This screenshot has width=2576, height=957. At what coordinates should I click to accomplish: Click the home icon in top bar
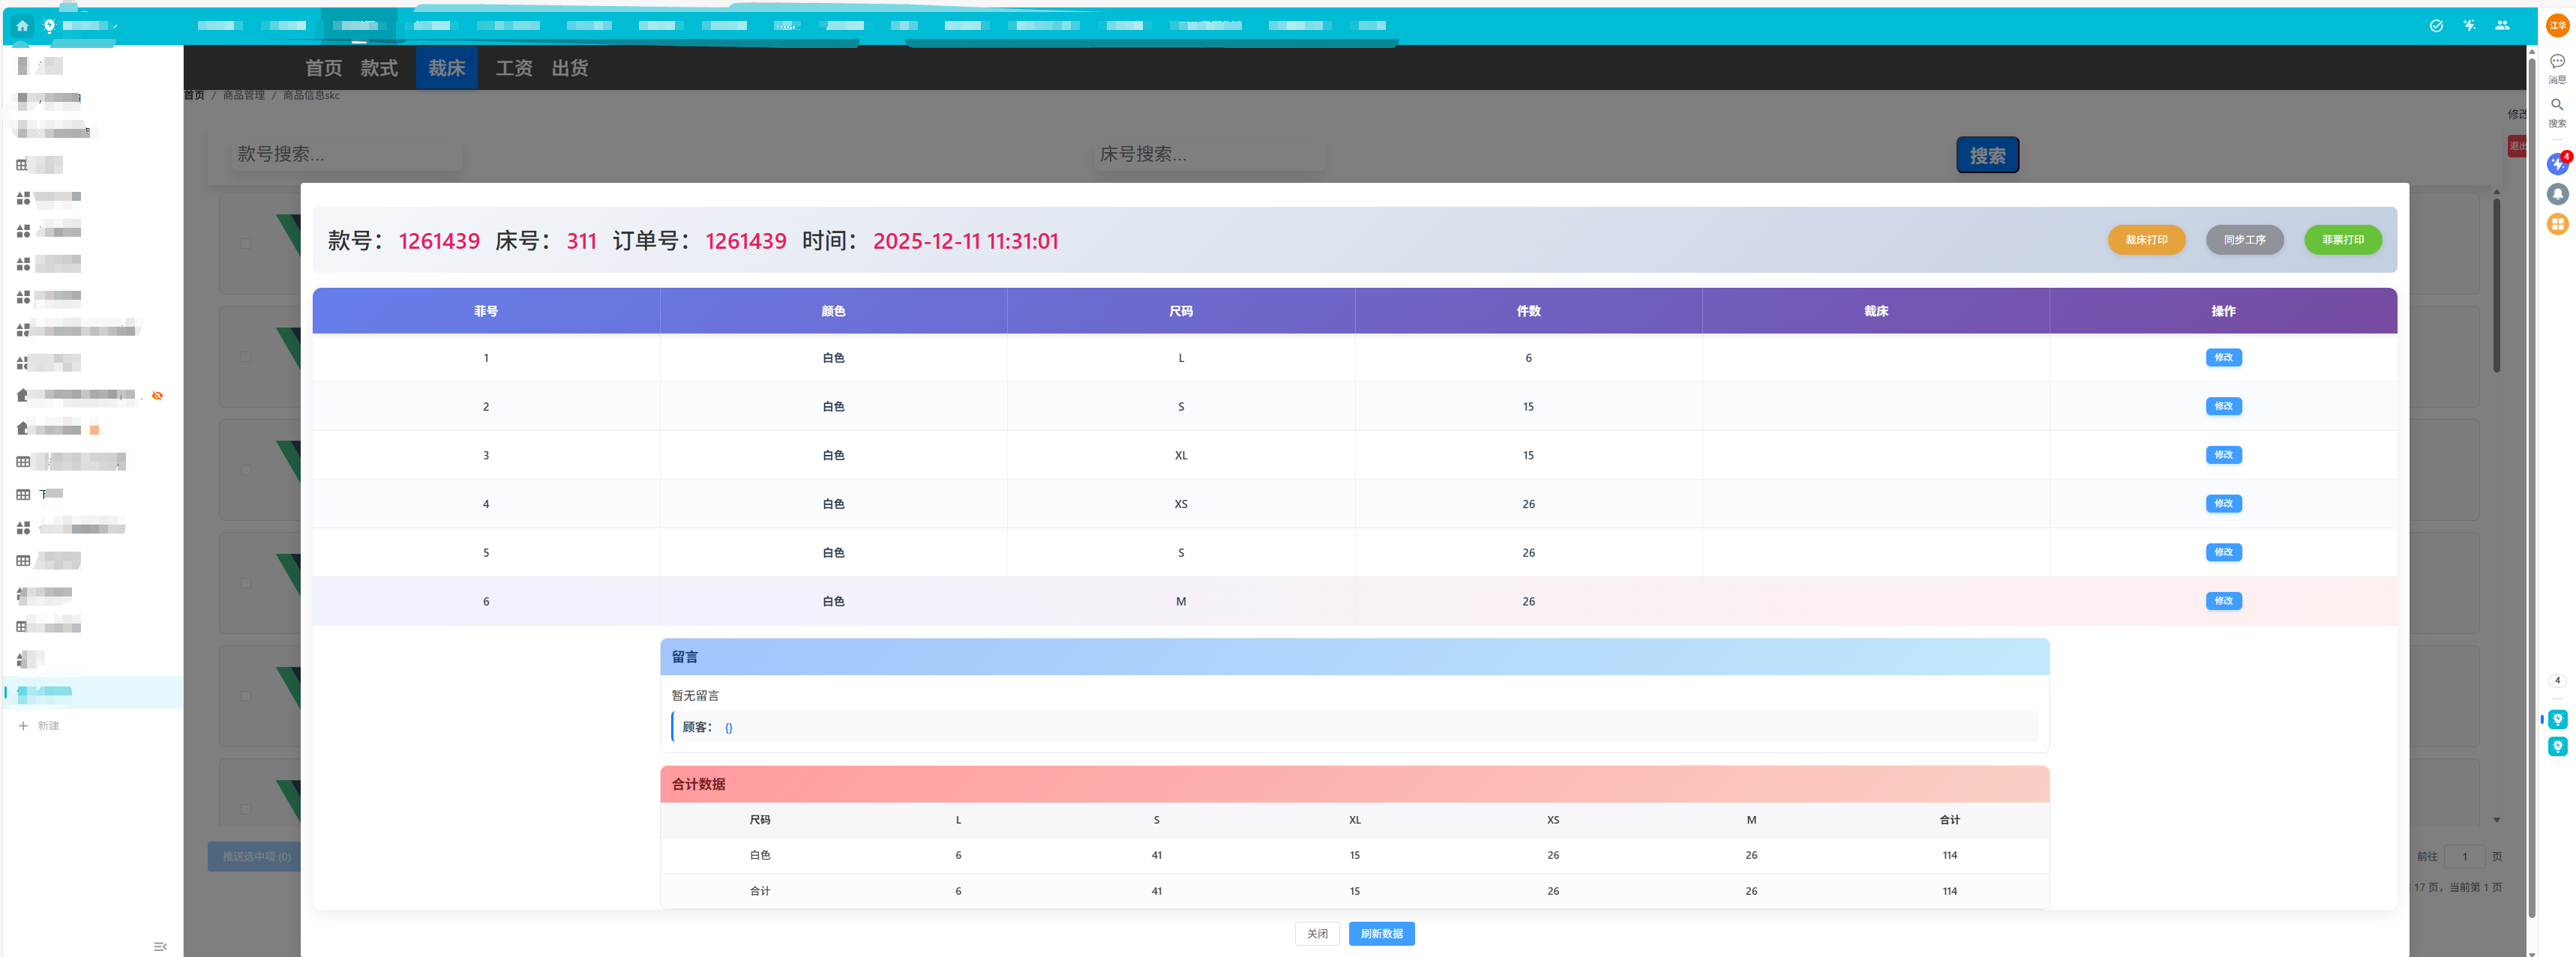(22, 26)
